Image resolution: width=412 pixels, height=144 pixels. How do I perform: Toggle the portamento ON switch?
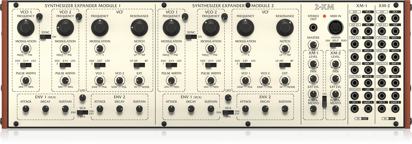click(x=324, y=100)
